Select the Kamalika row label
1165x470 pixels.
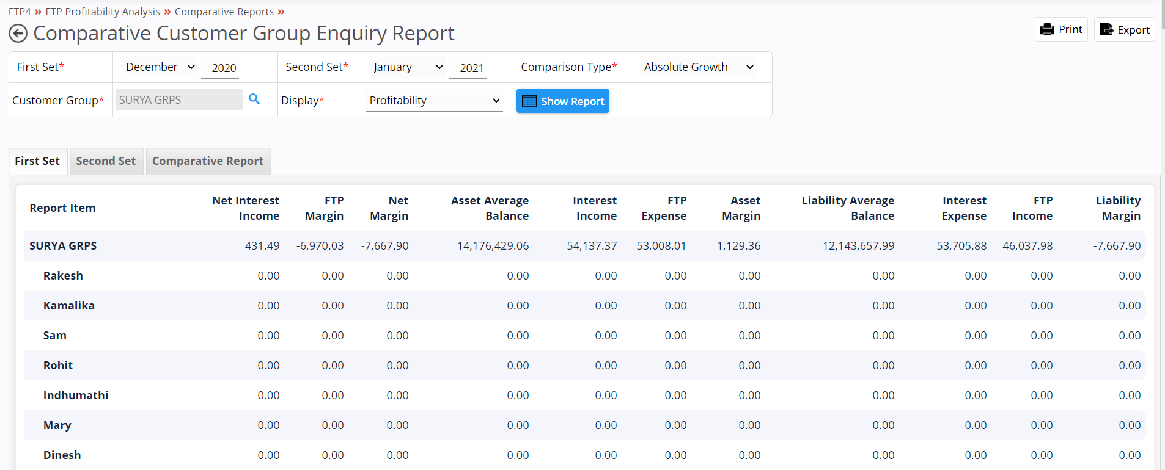coord(69,306)
